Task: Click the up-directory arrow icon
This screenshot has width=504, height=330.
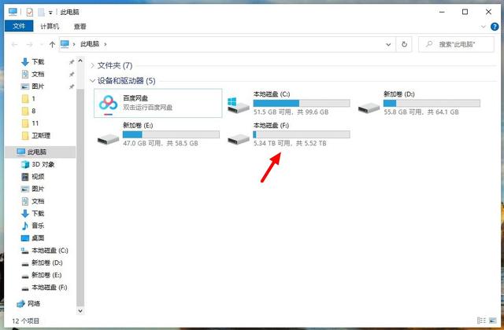Action: pos(52,45)
